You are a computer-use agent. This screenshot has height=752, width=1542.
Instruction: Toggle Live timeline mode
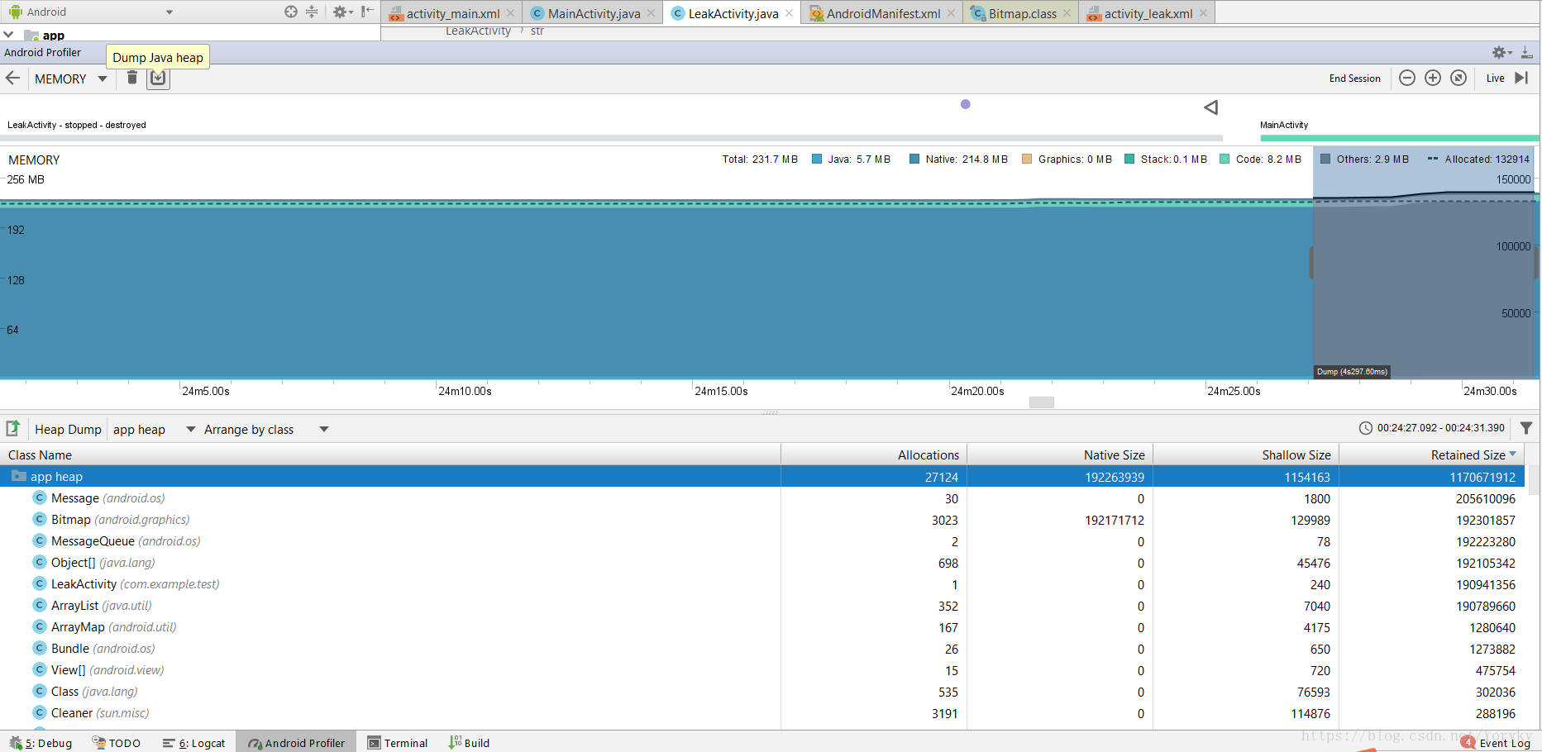(x=1495, y=79)
